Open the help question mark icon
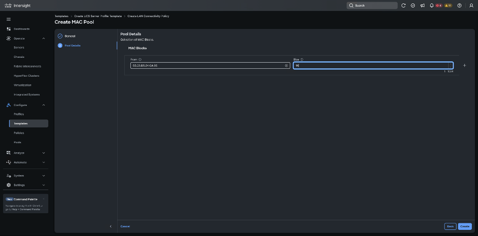The image size is (478, 236). point(460,6)
